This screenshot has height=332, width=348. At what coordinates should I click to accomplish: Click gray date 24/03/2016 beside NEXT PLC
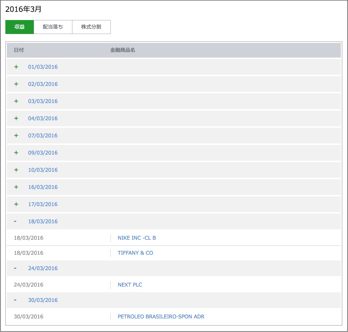pos(29,285)
